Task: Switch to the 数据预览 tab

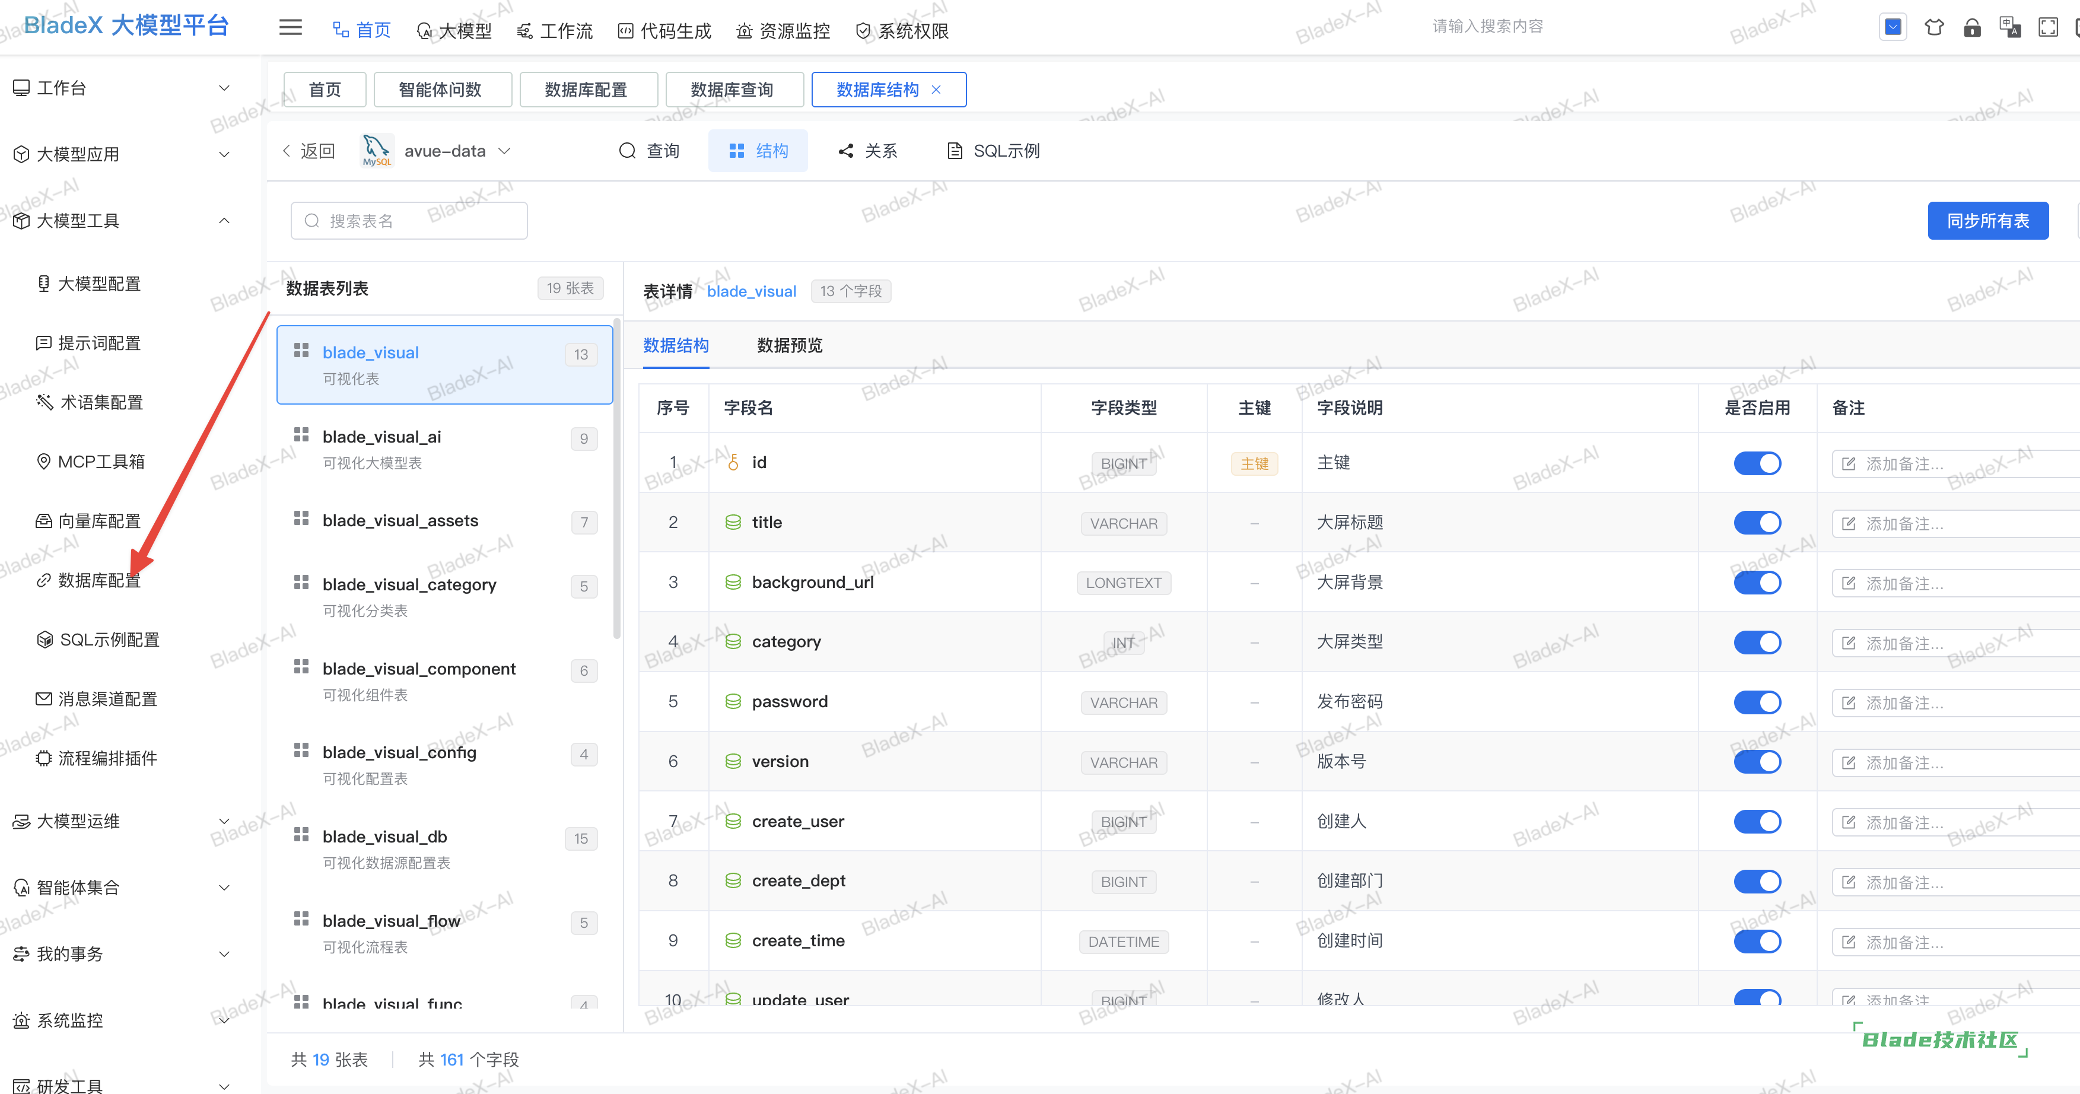Action: pyautogui.click(x=789, y=345)
